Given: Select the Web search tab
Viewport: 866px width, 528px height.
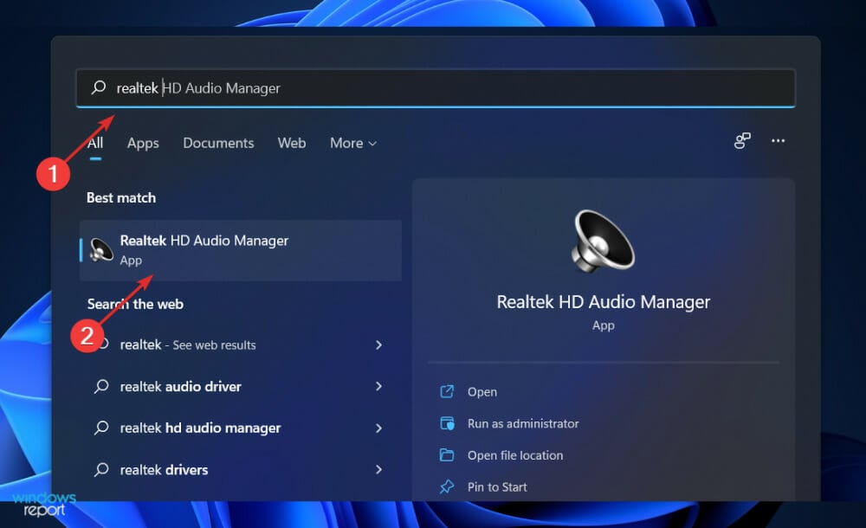Looking at the screenshot, I should point(292,143).
